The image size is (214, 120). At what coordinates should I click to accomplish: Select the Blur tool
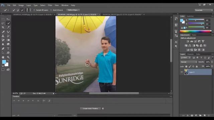point(3,44)
